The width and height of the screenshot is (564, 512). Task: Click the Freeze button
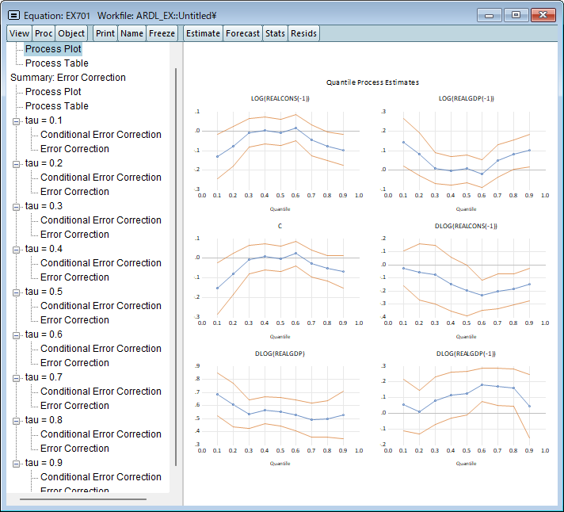click(x=162, y=33)
